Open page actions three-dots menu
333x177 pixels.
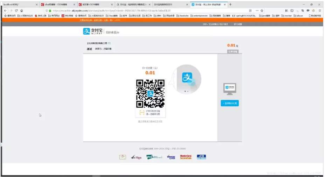click(x=257, y=10)
